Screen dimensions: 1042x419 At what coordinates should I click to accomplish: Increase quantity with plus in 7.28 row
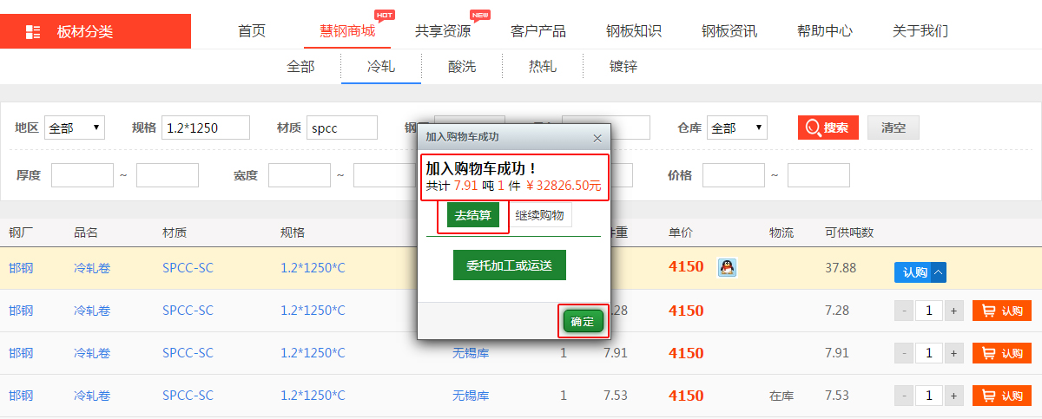953,311
